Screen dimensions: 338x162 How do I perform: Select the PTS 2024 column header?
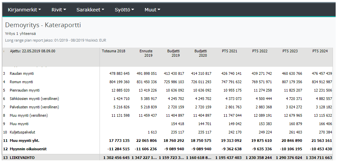click(x=320, y=51)
